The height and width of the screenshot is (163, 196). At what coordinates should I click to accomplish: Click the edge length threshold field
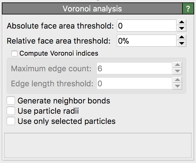(x=134, y=83)
